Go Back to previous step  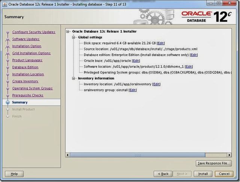click(163, 174)
